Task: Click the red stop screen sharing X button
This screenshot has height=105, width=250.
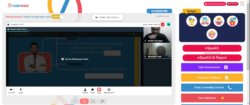Action: click(163, 24)
